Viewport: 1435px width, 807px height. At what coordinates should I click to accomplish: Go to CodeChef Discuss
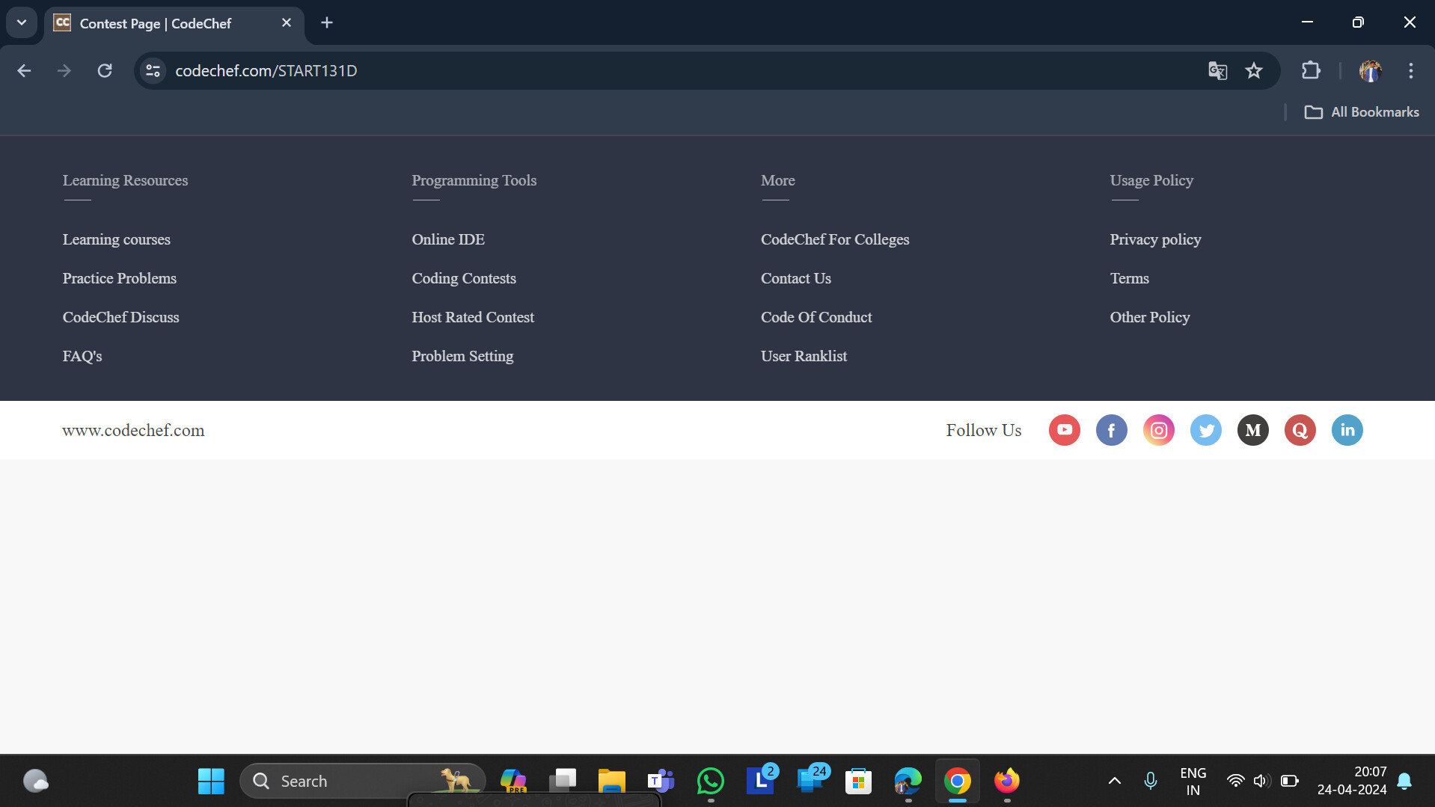point(120,317)
